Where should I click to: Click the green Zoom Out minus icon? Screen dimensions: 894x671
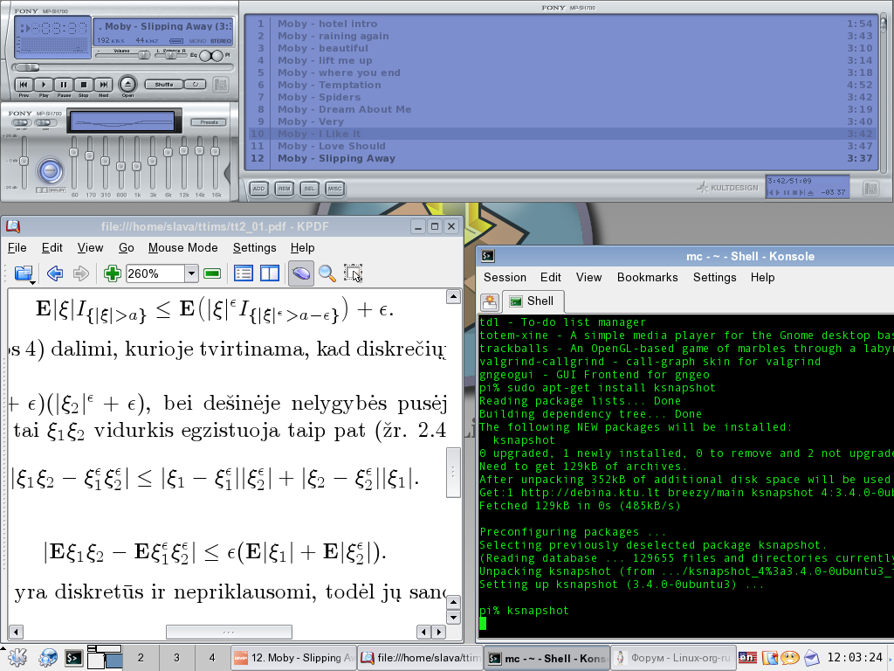point(212,273)
